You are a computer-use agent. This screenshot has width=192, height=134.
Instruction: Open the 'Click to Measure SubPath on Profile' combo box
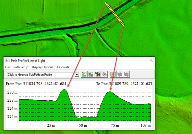click(43, 74)
